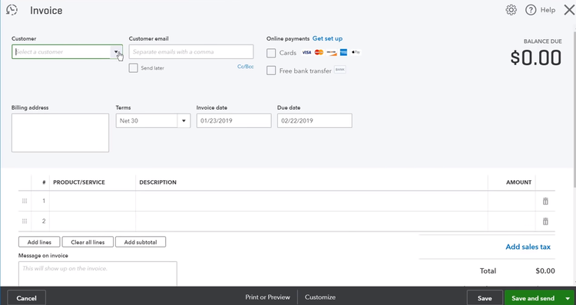Click the Cancel button
Screen dimensions: 576x305
coord(26,298)
